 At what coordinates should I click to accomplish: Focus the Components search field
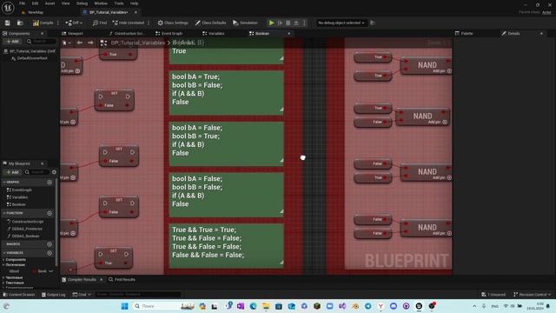click(x=41, y=42)
